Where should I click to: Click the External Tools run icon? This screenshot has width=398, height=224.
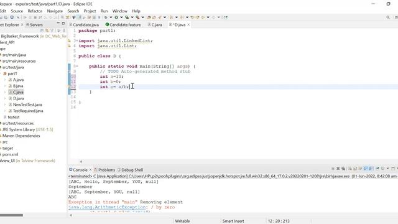pyautogui.click(x=137, y=17)
